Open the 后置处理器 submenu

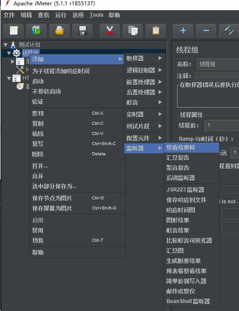click(144, 92)
